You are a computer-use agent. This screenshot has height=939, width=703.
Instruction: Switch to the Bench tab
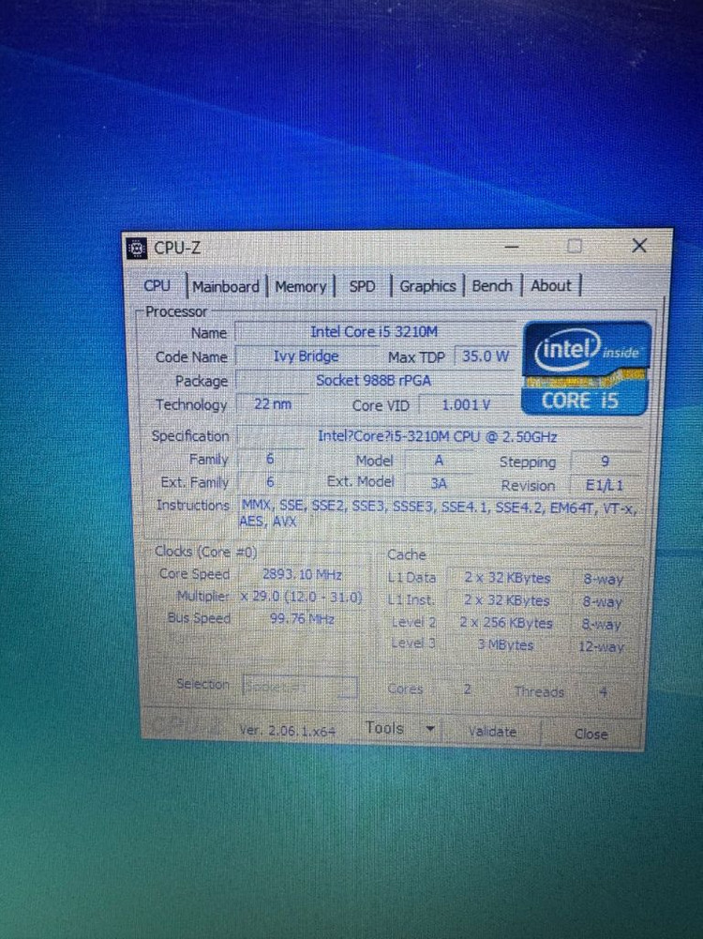[492, 286]
